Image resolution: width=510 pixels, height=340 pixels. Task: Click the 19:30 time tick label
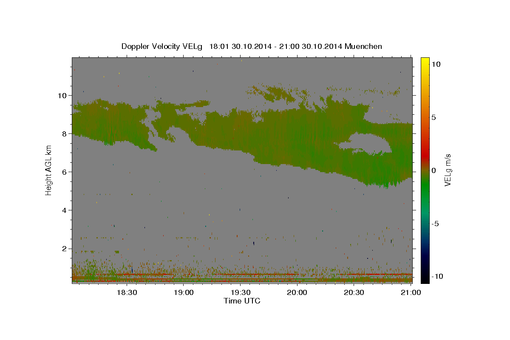click(x=241, y=292)
